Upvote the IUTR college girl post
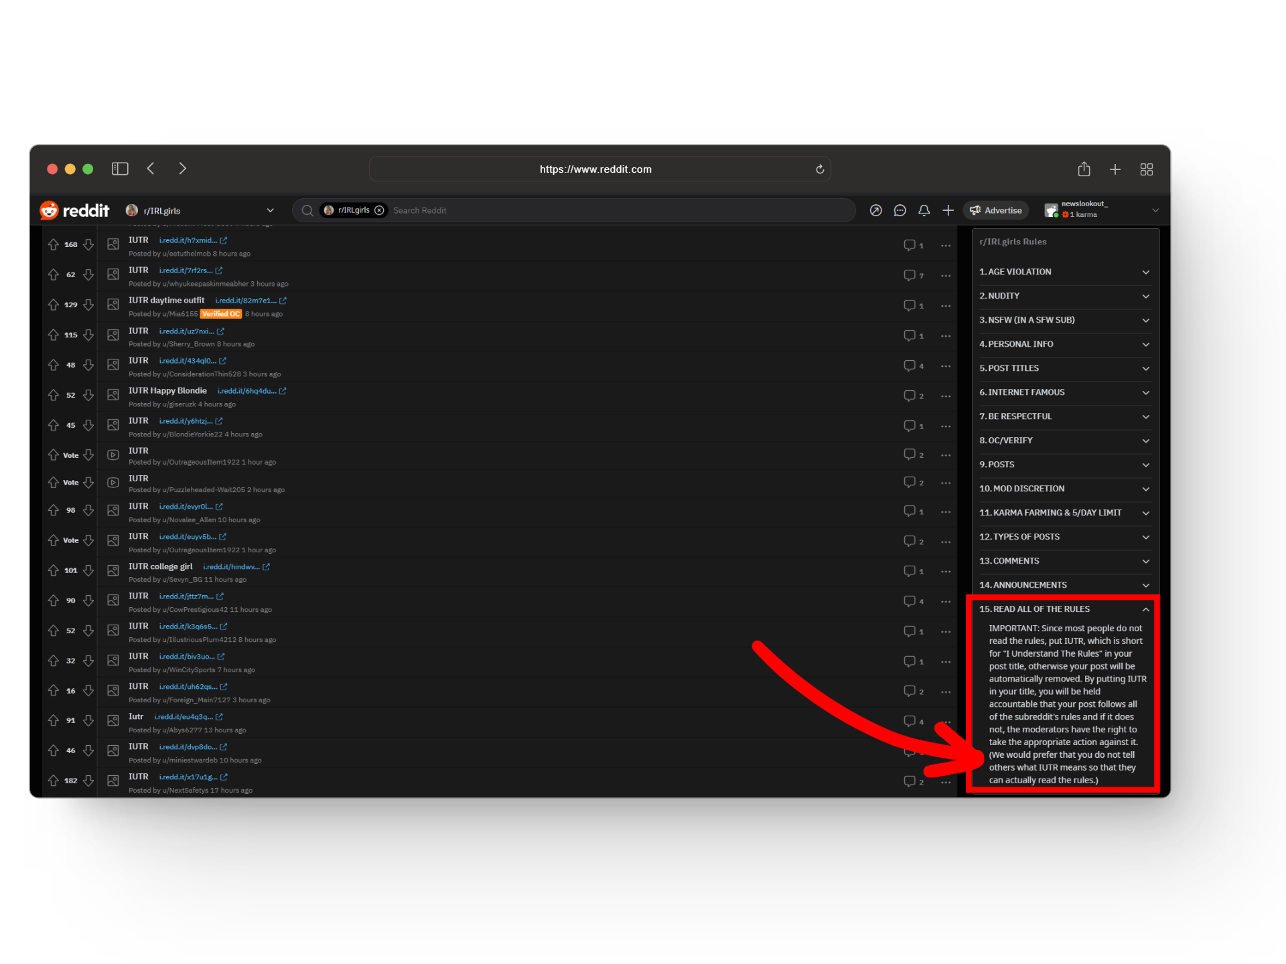Screen dimensions: 1286x964 click(x=54, y=570)
